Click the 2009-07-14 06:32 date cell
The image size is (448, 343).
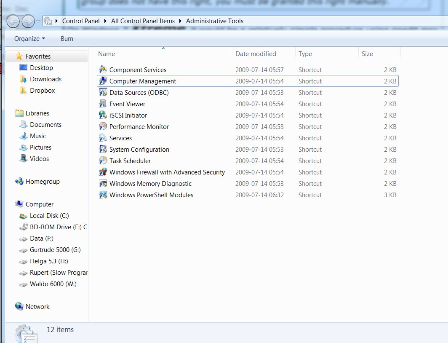pos(259,195)
